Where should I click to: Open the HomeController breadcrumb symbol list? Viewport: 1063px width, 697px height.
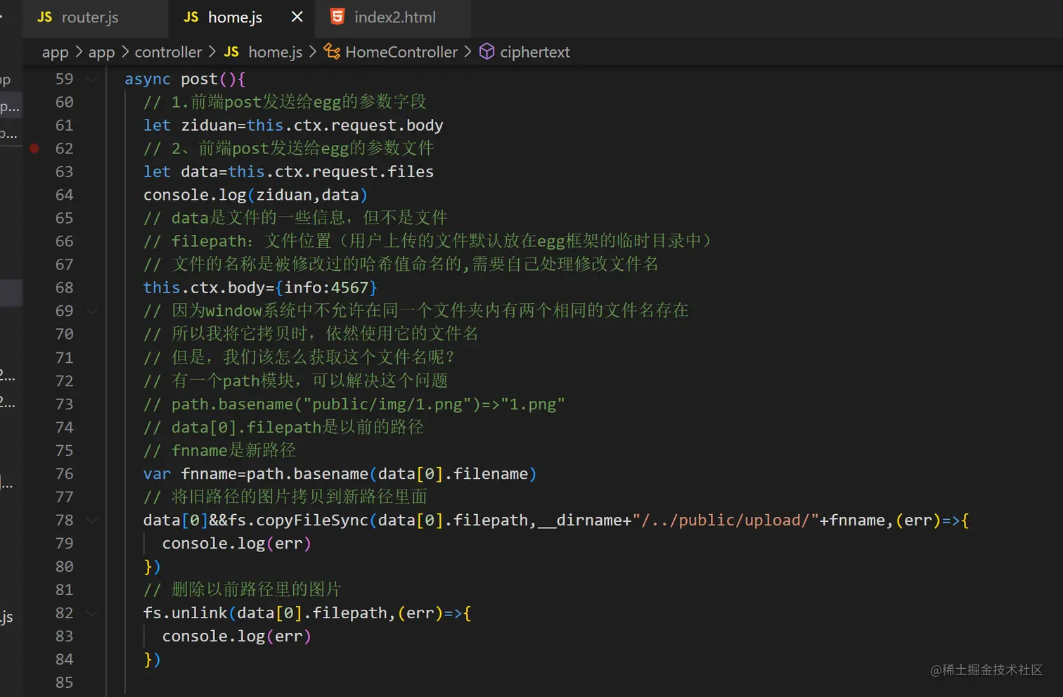tap(401, 52)
